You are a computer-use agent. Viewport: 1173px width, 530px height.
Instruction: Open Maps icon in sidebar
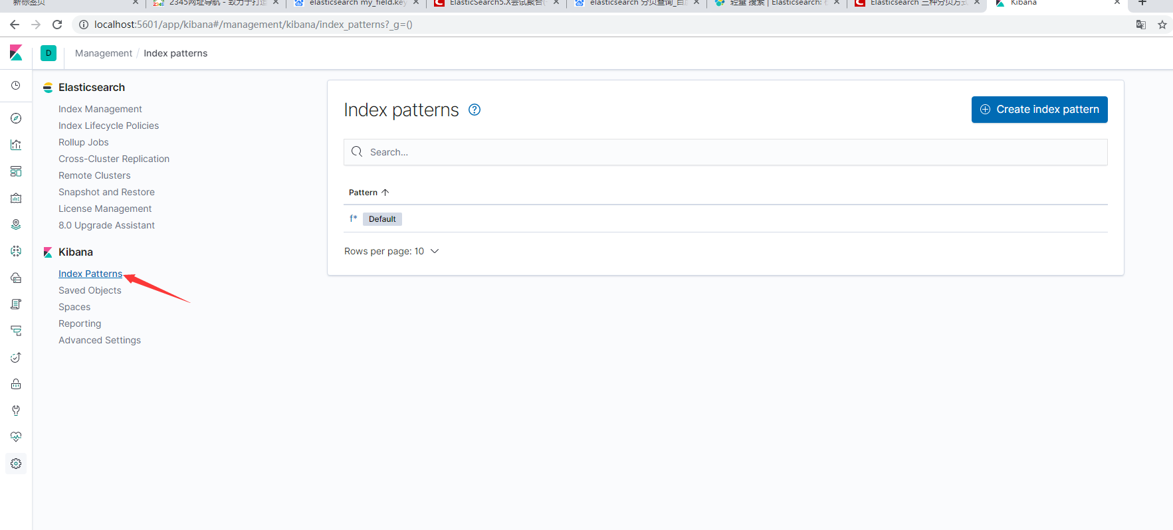click(x=16, y=224)
